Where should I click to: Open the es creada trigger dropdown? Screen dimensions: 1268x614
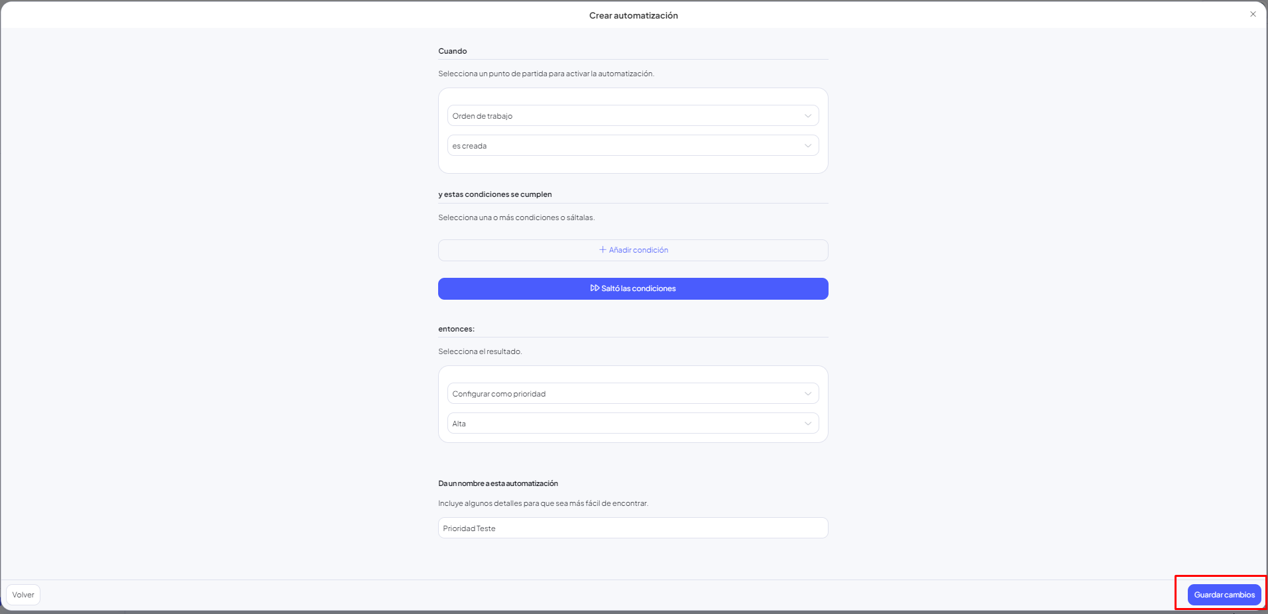point(633,145)
